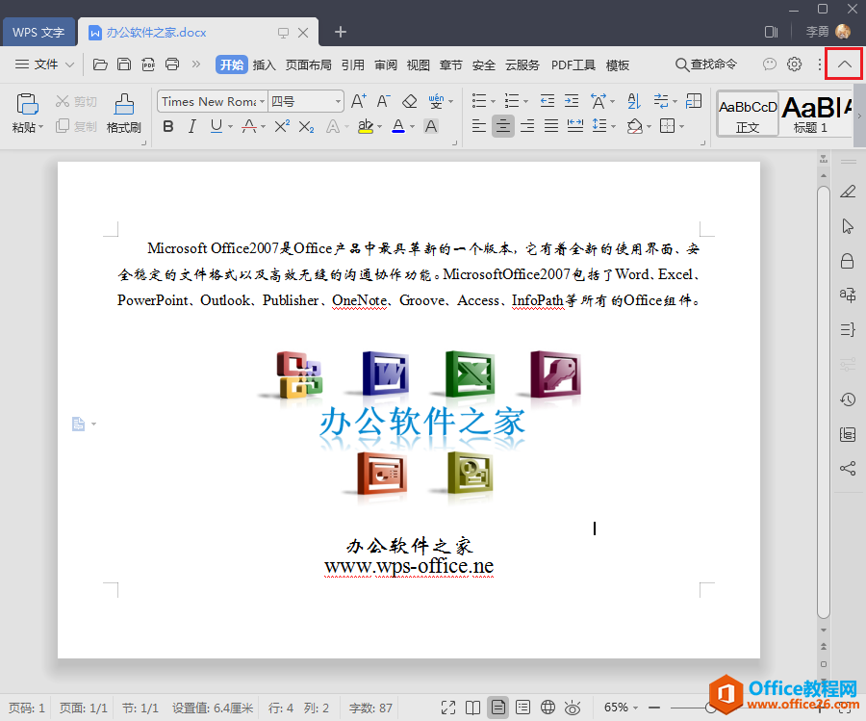Screen dimensions: 866x721
Task: Open the 视图 (View) tab
Action: pos(419,65)
